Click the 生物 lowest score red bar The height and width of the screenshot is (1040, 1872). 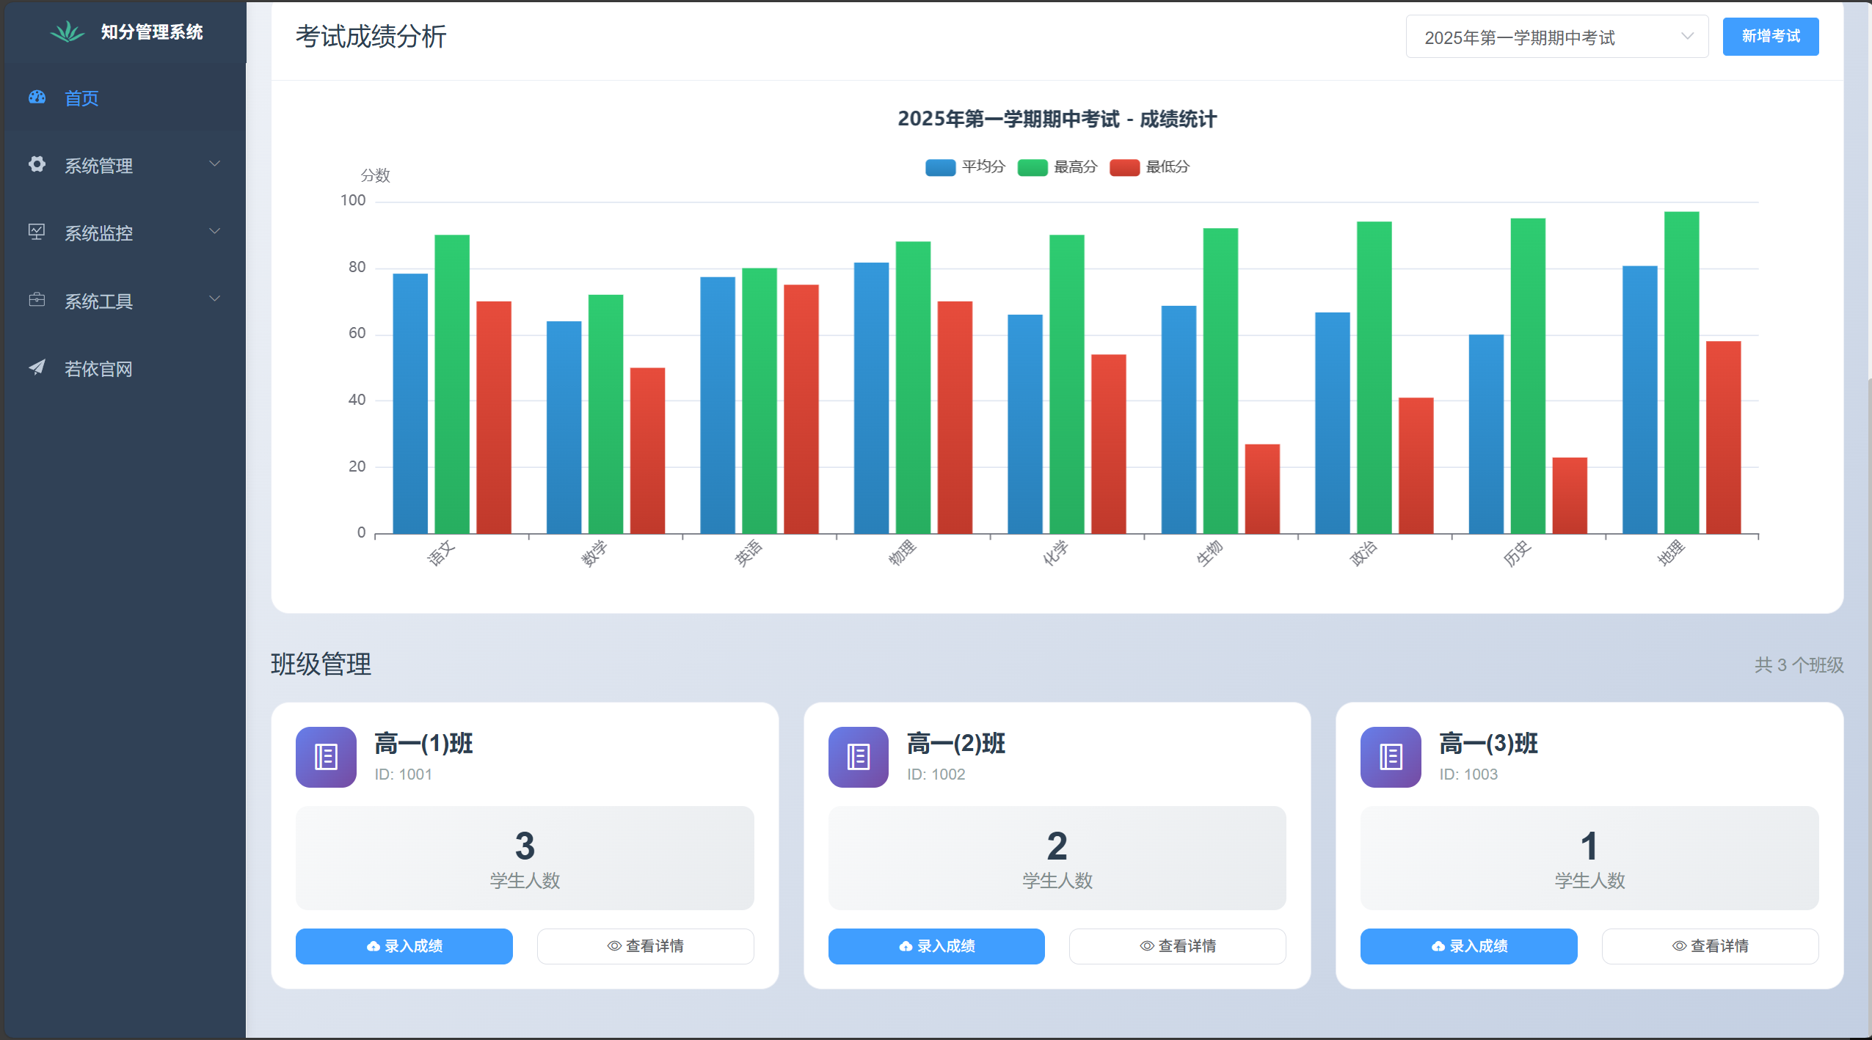(1262, 488)
